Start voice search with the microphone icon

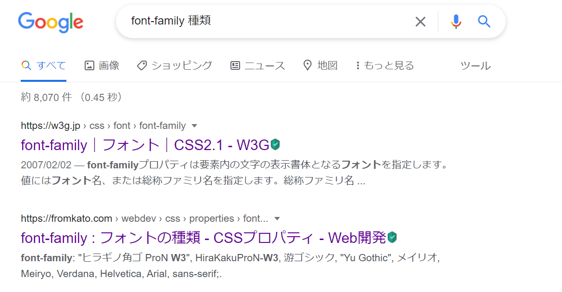456,22
